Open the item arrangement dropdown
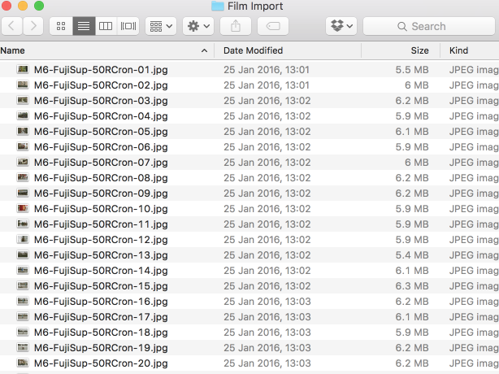The height and width of the screenshot is (374, 499). click(x=161, y=26)
